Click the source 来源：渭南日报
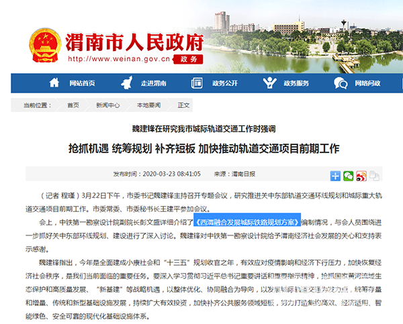The image size is (403, 324). [234, 174]
